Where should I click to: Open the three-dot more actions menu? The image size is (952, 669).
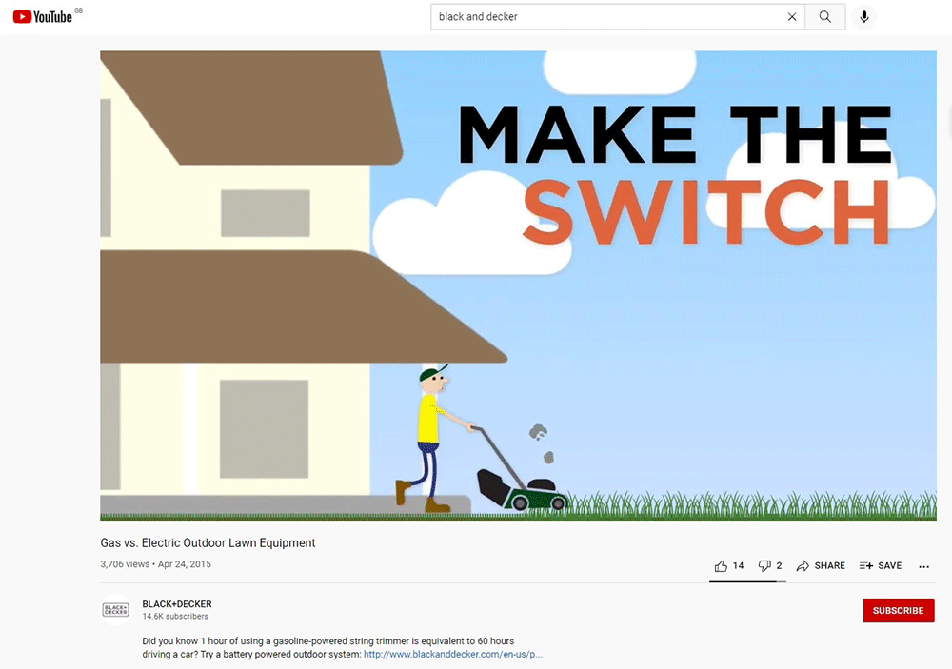click(923, 566)
